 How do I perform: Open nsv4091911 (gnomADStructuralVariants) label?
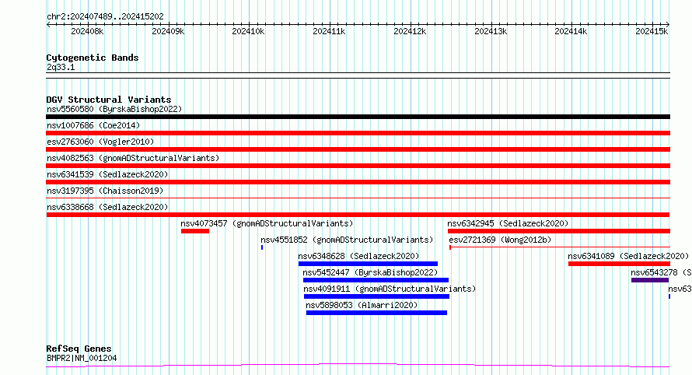(x=390, y=289)
